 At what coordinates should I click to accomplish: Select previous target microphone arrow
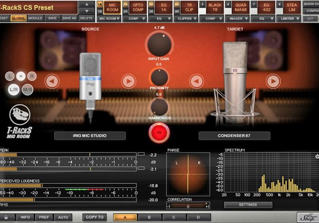196,81
